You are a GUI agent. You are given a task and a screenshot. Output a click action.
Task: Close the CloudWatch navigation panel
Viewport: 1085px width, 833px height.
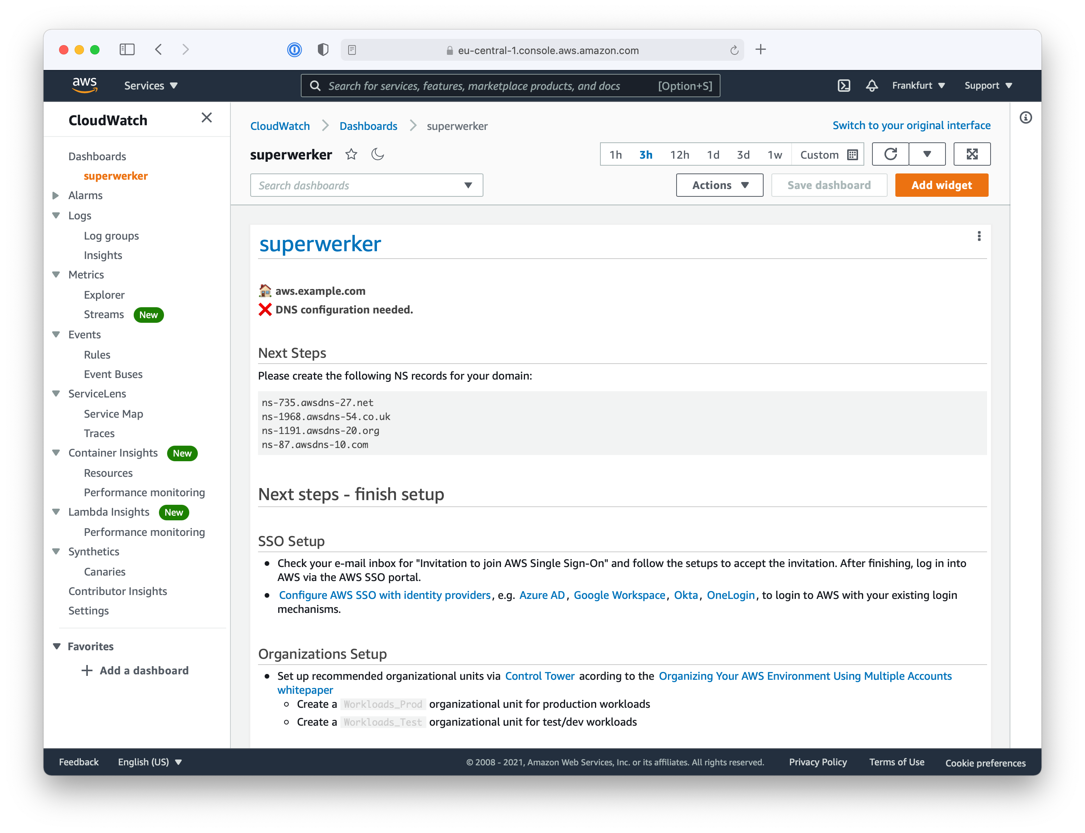pos(207,117)
